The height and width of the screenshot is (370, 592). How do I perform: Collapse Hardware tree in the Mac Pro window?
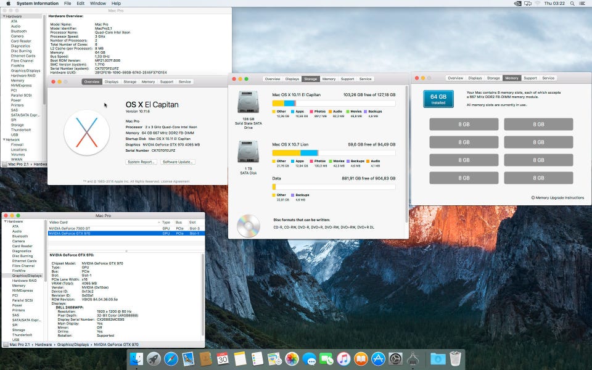[5, 221]
